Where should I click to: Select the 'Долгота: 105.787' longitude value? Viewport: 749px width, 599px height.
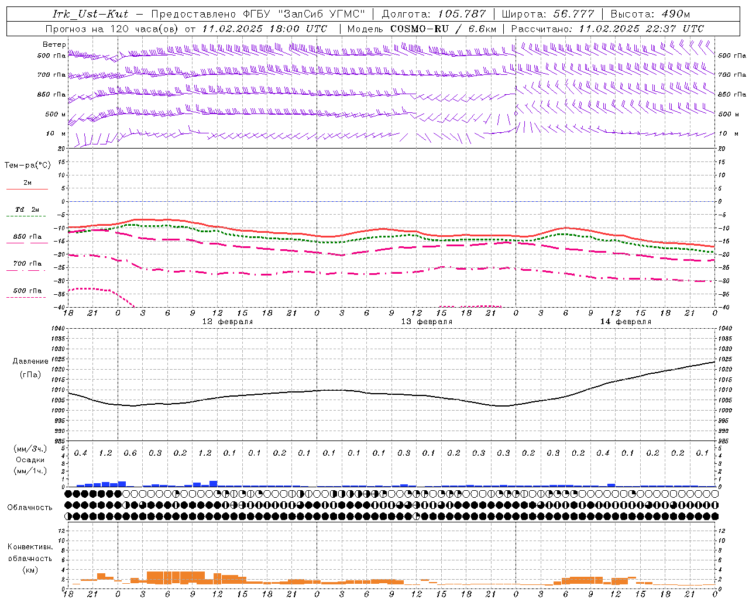coord(434,14)
